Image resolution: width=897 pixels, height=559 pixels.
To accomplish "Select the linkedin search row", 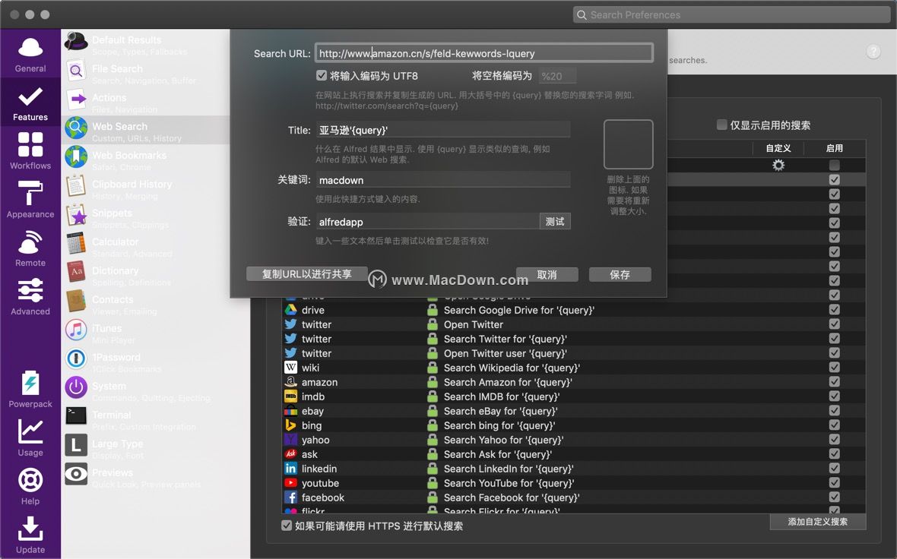I will pos(574,469).
